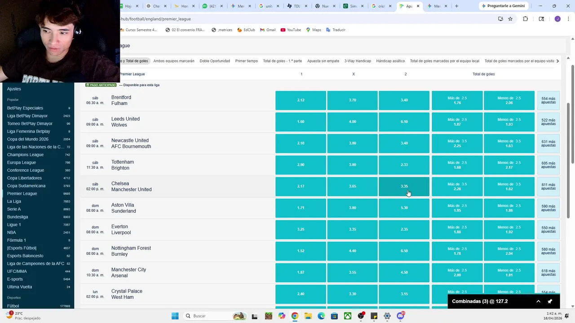
Task: Open OBS Studio from the taskbar
Action: click(361, 316)
